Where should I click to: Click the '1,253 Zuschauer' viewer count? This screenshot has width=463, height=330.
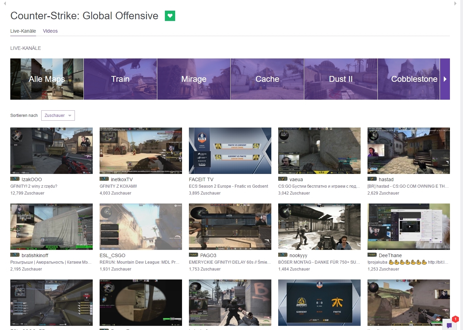tap(383, 269)
